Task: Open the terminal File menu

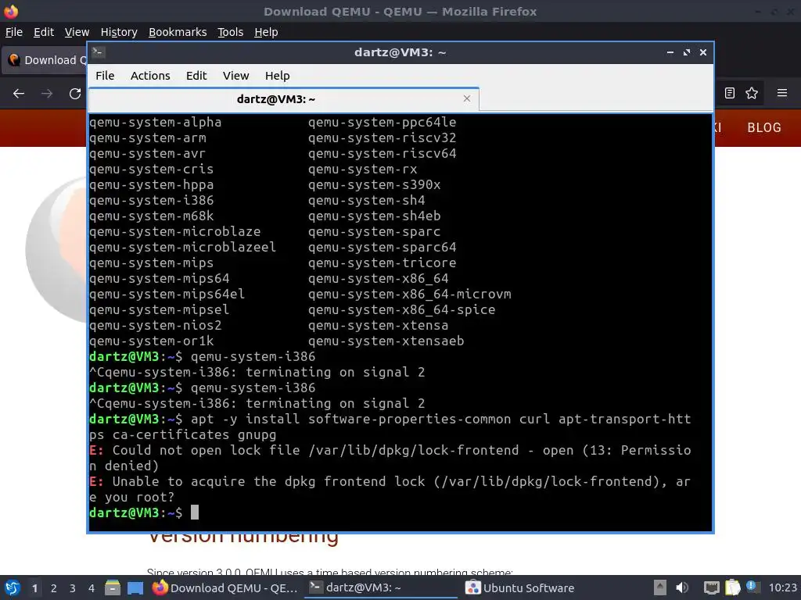Action: (105, 76)
